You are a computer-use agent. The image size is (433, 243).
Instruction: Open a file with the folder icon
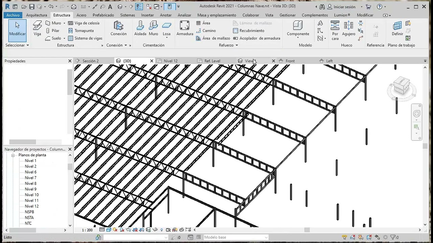point(24,7)
